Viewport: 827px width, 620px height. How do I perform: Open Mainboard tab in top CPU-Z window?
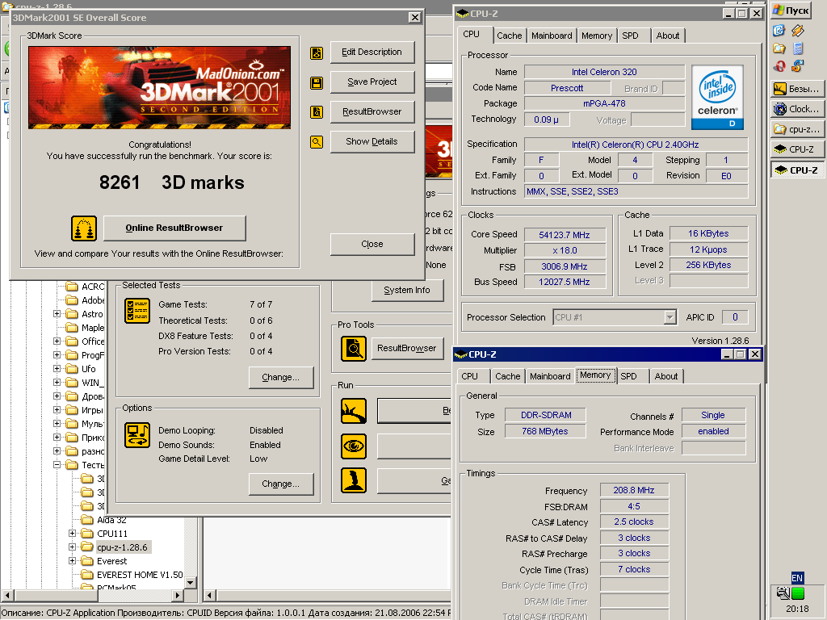point(552,36)
